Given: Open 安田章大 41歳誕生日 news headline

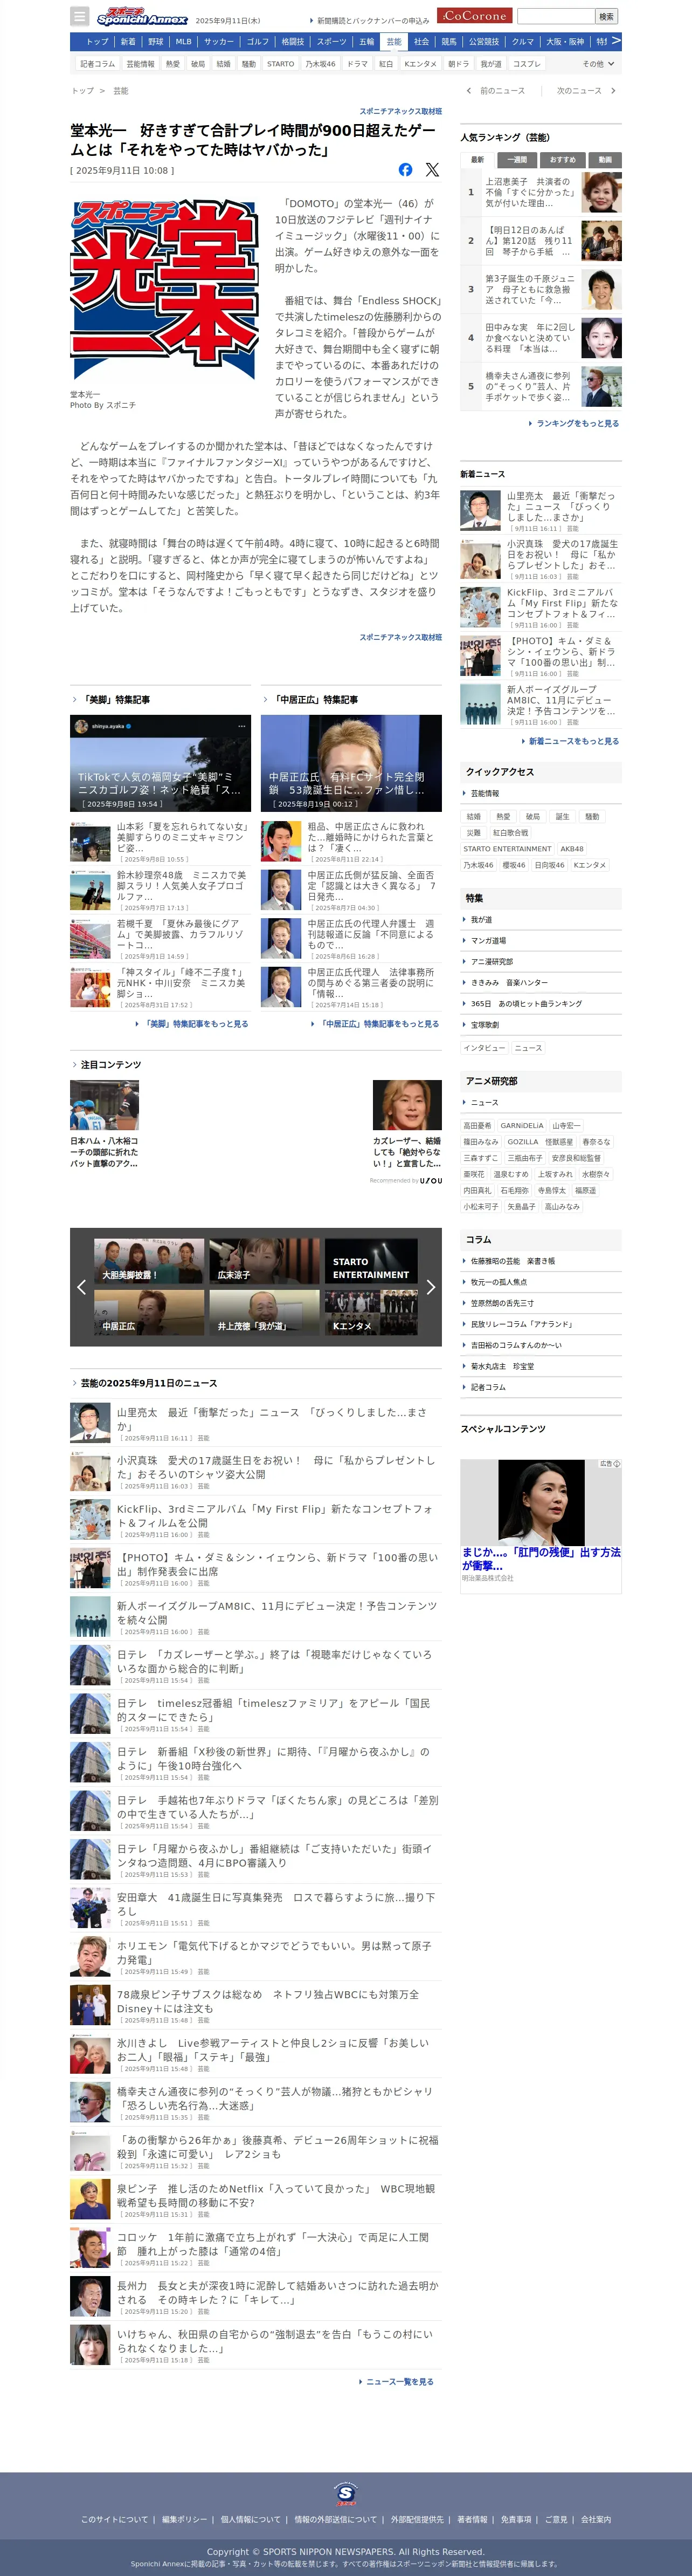Looking at the screenshot, I should click(275, 1903).
